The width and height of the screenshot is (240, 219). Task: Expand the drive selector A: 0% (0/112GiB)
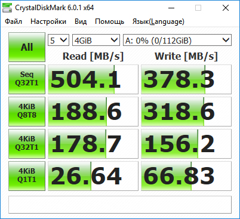pyautogui.click(x=177, y=40)
